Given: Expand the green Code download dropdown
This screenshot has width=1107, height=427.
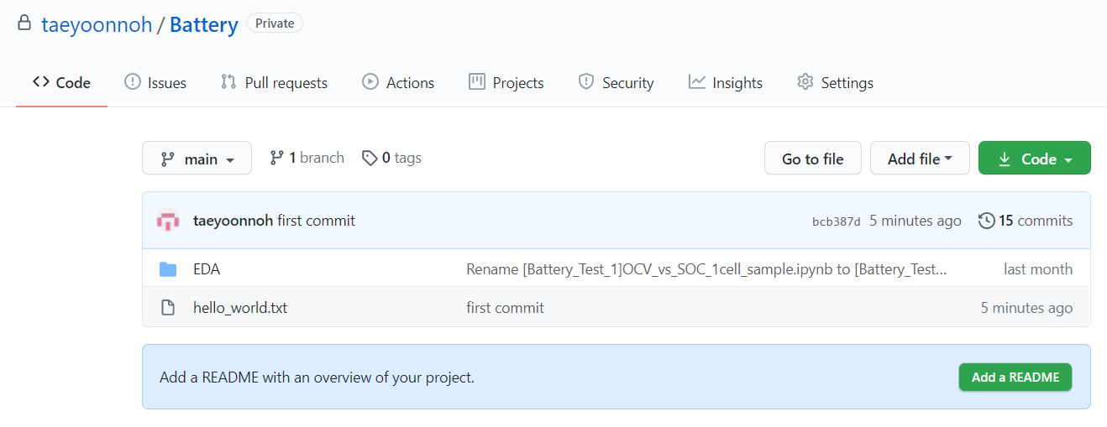Looking at the screenshot, I should (x=1034, y=159).
